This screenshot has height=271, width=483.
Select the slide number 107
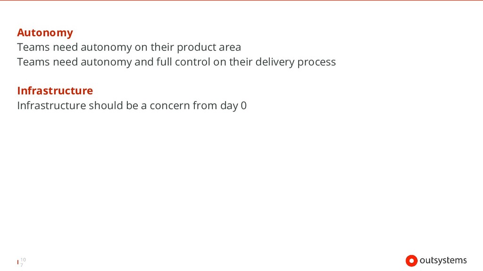[23, 262]
